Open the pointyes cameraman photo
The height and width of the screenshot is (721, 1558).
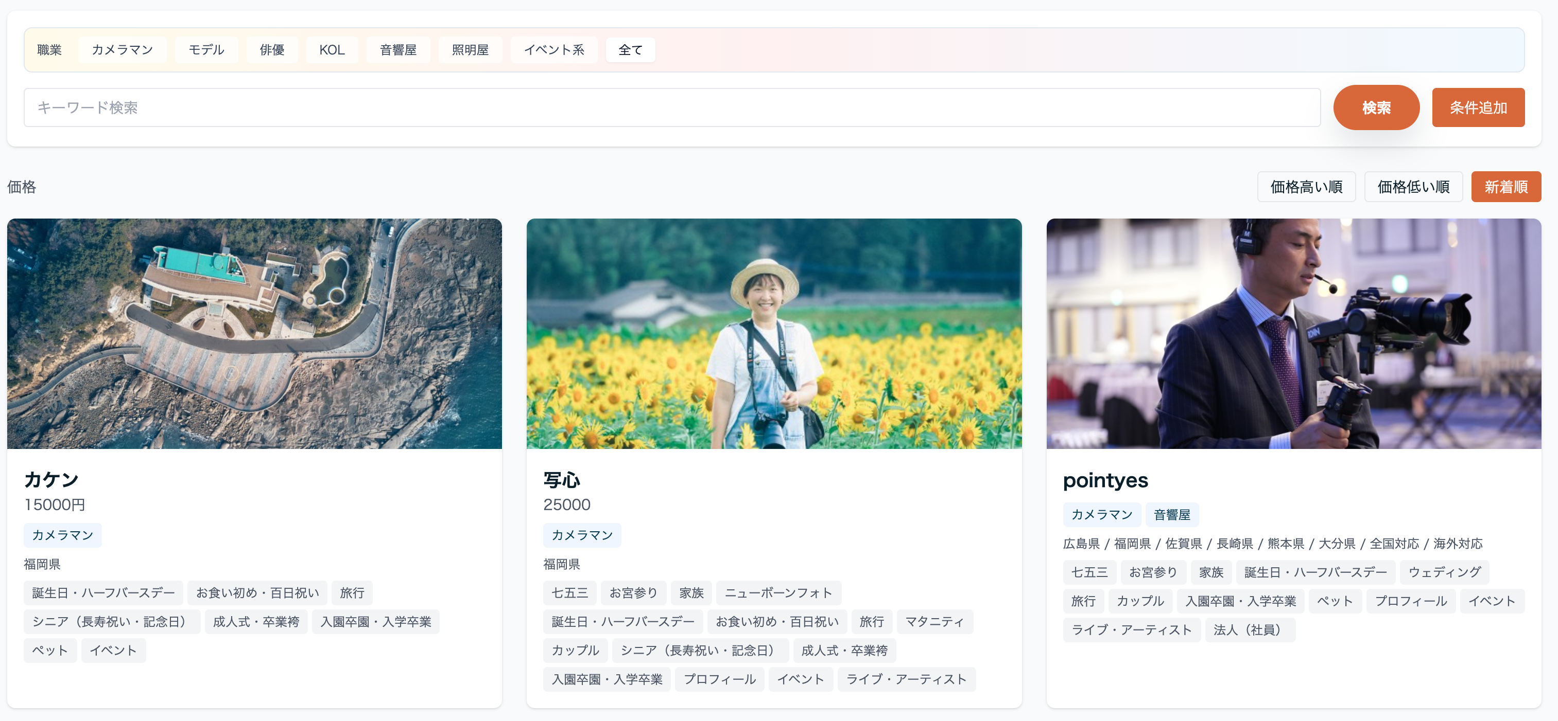1293,333
